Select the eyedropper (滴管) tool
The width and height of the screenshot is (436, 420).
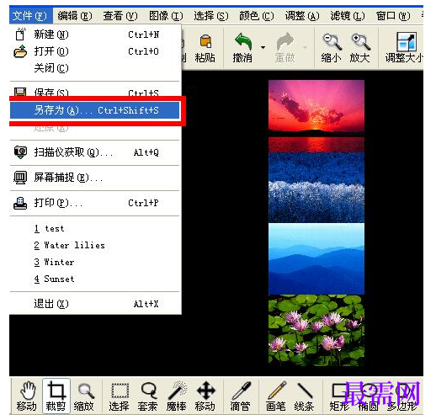coord(240,396)
